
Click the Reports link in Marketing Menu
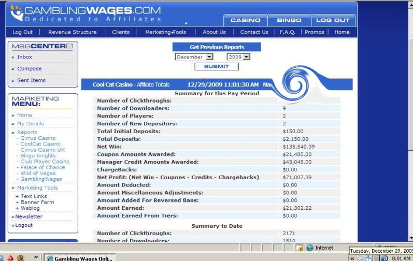tap(27, 133)
